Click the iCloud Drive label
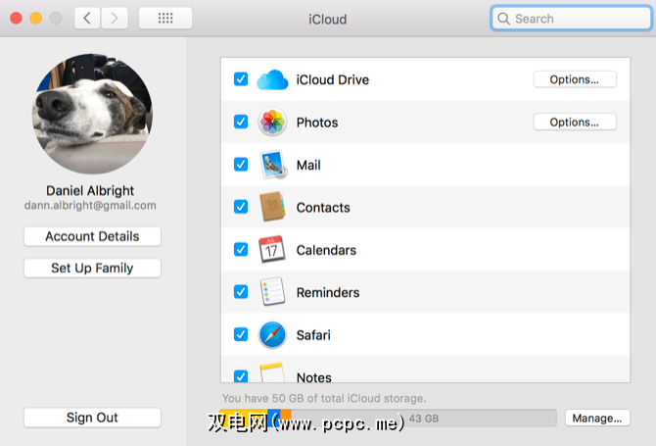Image resolution: width=656 pixels, height=446 pixels. 333,79
